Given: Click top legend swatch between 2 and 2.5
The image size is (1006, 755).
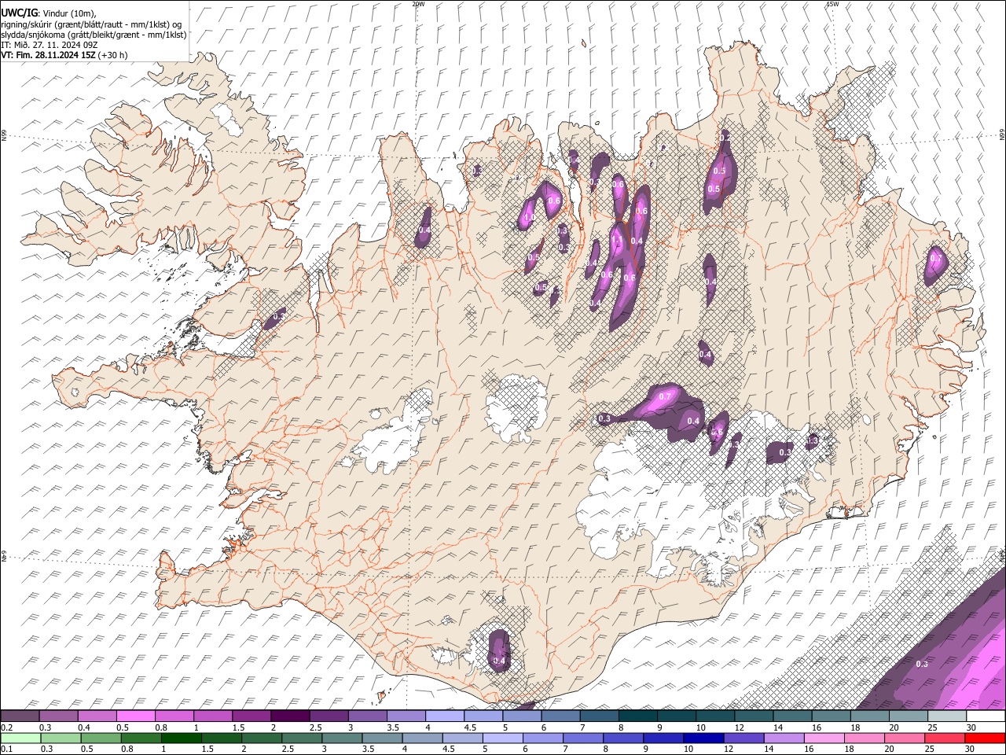Looking at the screenshot, I should coord(290,716).
